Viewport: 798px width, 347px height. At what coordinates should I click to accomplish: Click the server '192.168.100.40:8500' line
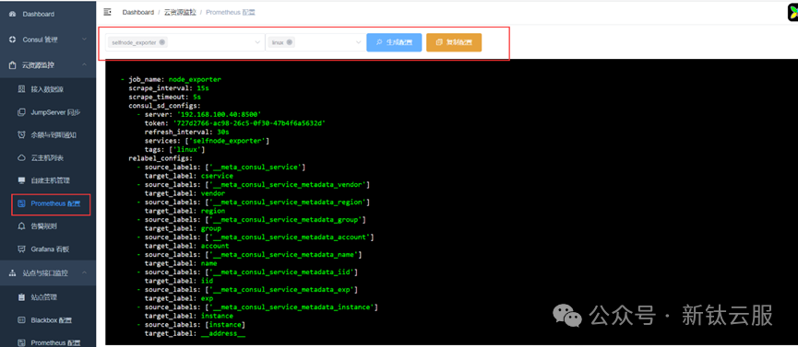[199, 114]
